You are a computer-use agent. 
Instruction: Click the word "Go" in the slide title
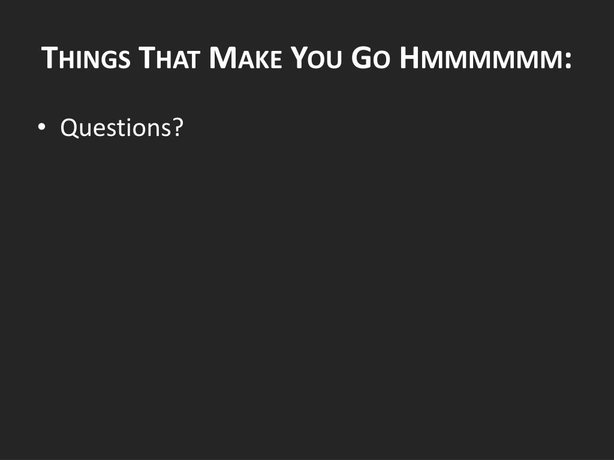371,58
